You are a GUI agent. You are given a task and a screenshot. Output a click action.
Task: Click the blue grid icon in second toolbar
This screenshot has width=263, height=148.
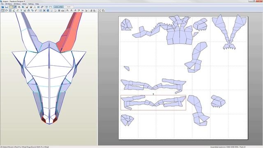pos(48,10)
